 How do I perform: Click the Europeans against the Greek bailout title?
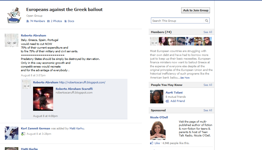(64, 10)
